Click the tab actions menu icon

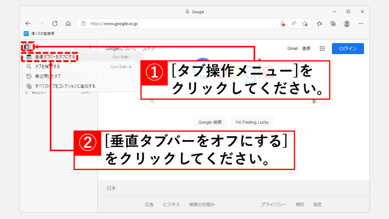coord(26,47)
